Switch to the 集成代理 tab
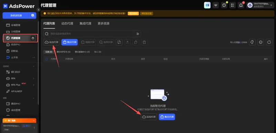The height and width of the screenshot is (133, 276). (x=85, y=23)
